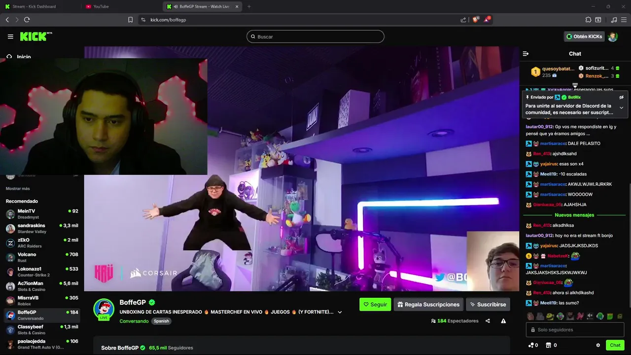The height and width of the screenshot is (355, 631).
Task: Hide the pinned BotRix message with eye-slash icon
Action: (x=621, y=97)
